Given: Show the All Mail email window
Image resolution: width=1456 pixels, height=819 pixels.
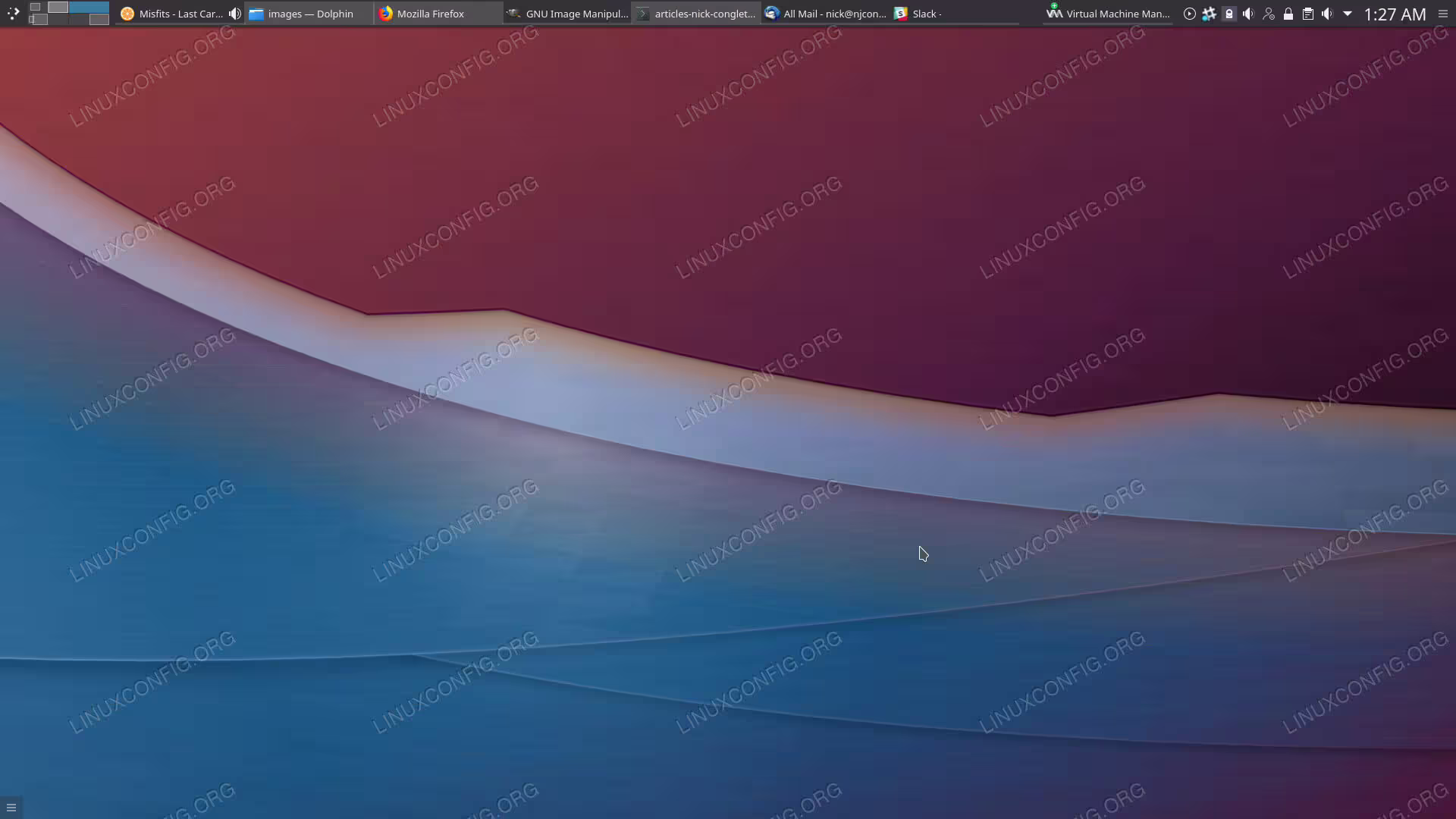Looking at the screenshot, I should (825, 14).
